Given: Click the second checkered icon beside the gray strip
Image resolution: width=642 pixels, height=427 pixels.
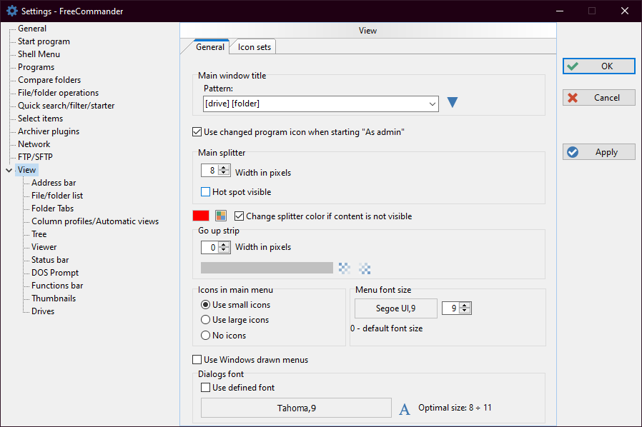Looking at the screenshot, I should pyautogui.click(x=365, y=268).
